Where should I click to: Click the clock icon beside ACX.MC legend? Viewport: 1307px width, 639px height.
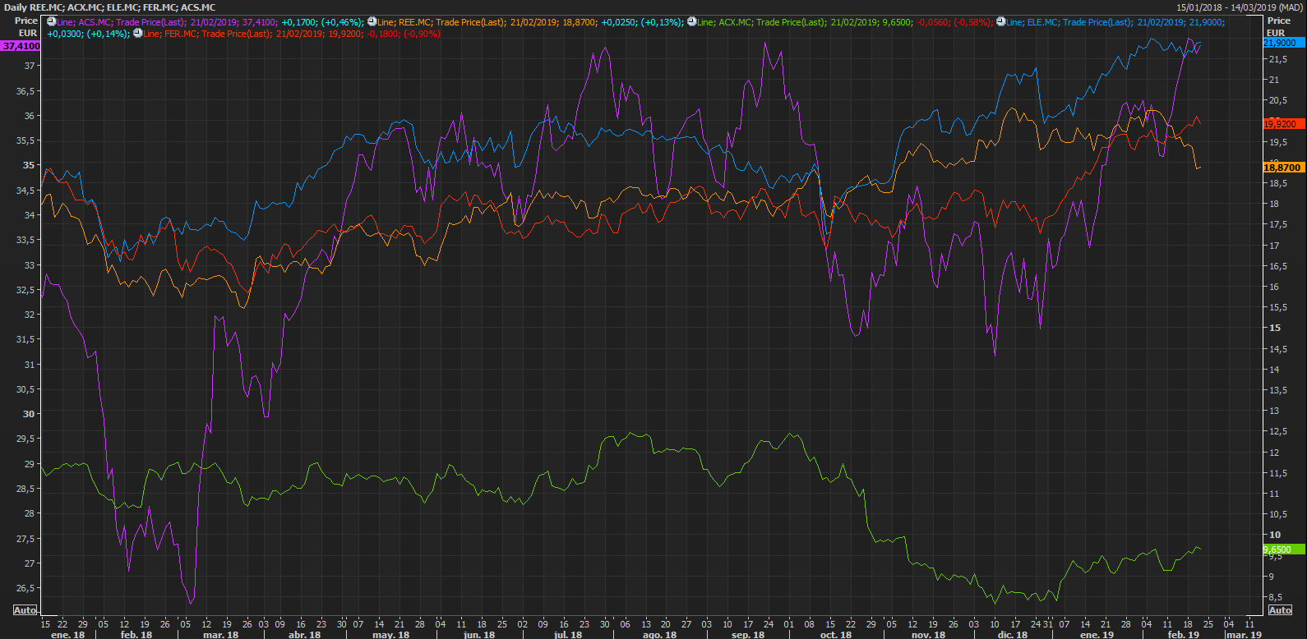click(691, 21)
